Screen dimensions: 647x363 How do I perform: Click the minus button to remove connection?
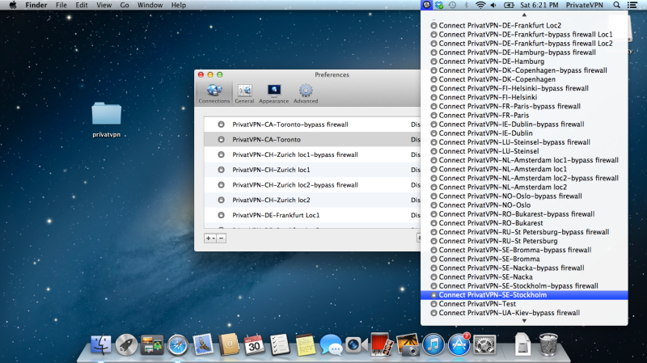click(x=221, y=238)
